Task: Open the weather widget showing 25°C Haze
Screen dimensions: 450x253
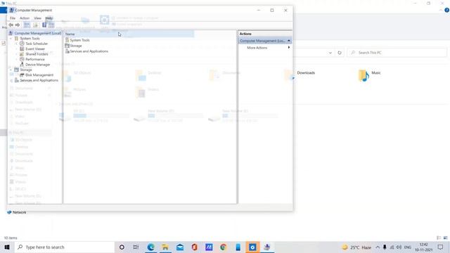Action: (356, 247)
